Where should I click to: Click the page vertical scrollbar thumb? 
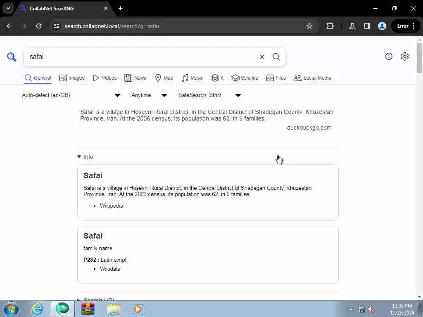click(x=419, y=58)
